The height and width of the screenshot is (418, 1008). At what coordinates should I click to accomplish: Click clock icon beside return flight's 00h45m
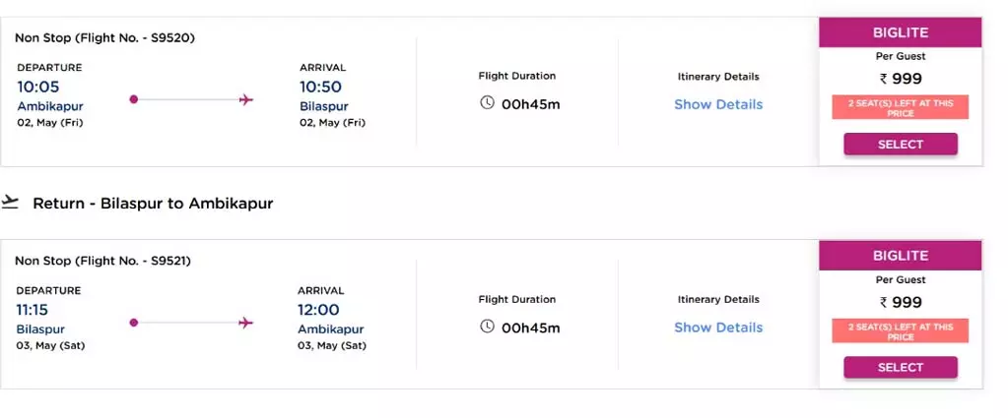tap(488, 327)
